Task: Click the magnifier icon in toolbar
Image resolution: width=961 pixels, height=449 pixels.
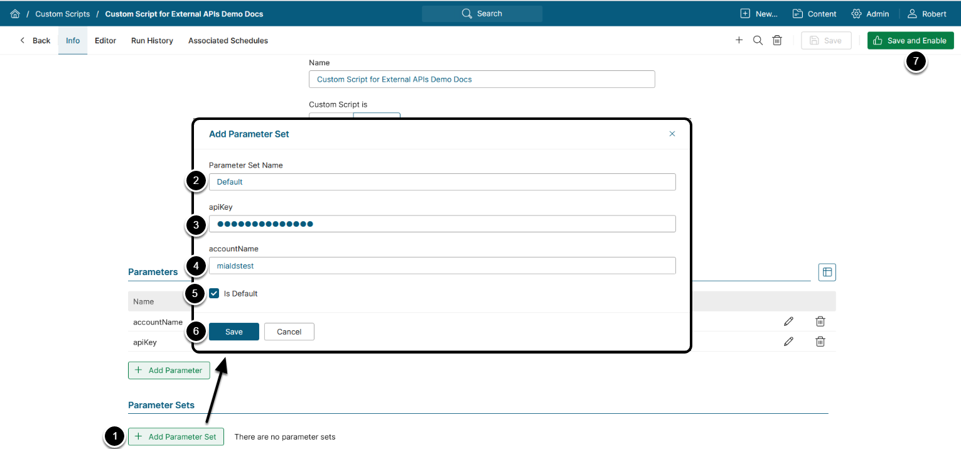Action: pyautogui.click(x=758, y=40)
